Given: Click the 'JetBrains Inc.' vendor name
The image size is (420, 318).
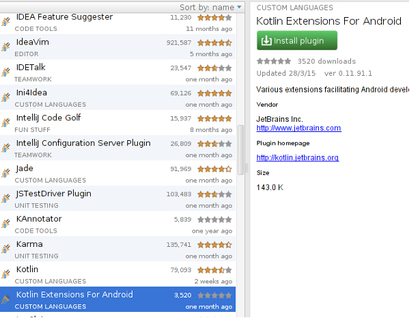Looking at the screenshot, I should click(x=279, y=119).
